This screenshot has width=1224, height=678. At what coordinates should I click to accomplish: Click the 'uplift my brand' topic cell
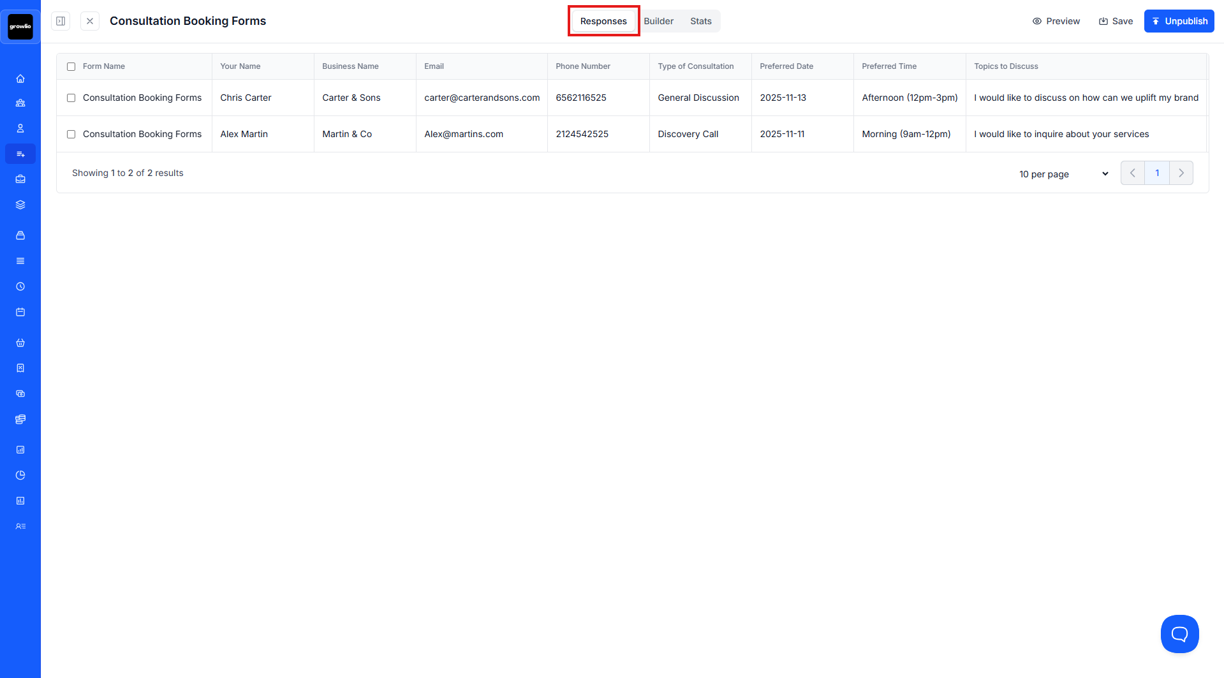(1086, 98)
